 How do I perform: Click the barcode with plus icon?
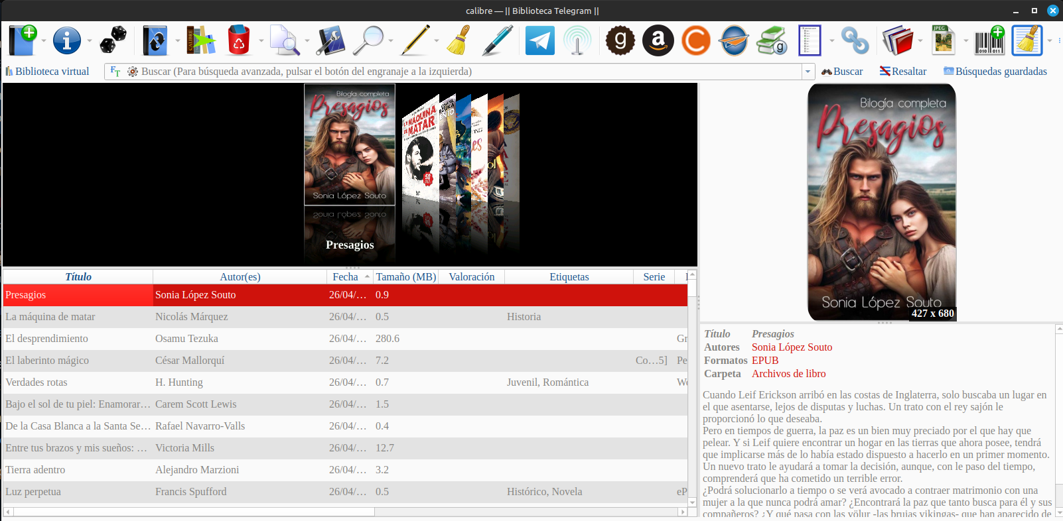pyautogui.click(x=989, y=40)
